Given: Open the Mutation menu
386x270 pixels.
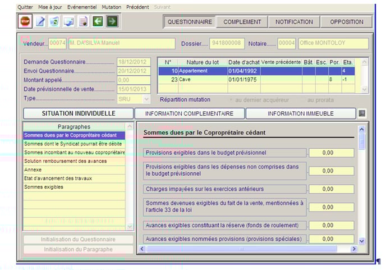Looking at the screenshot, I should click(111, 7).
